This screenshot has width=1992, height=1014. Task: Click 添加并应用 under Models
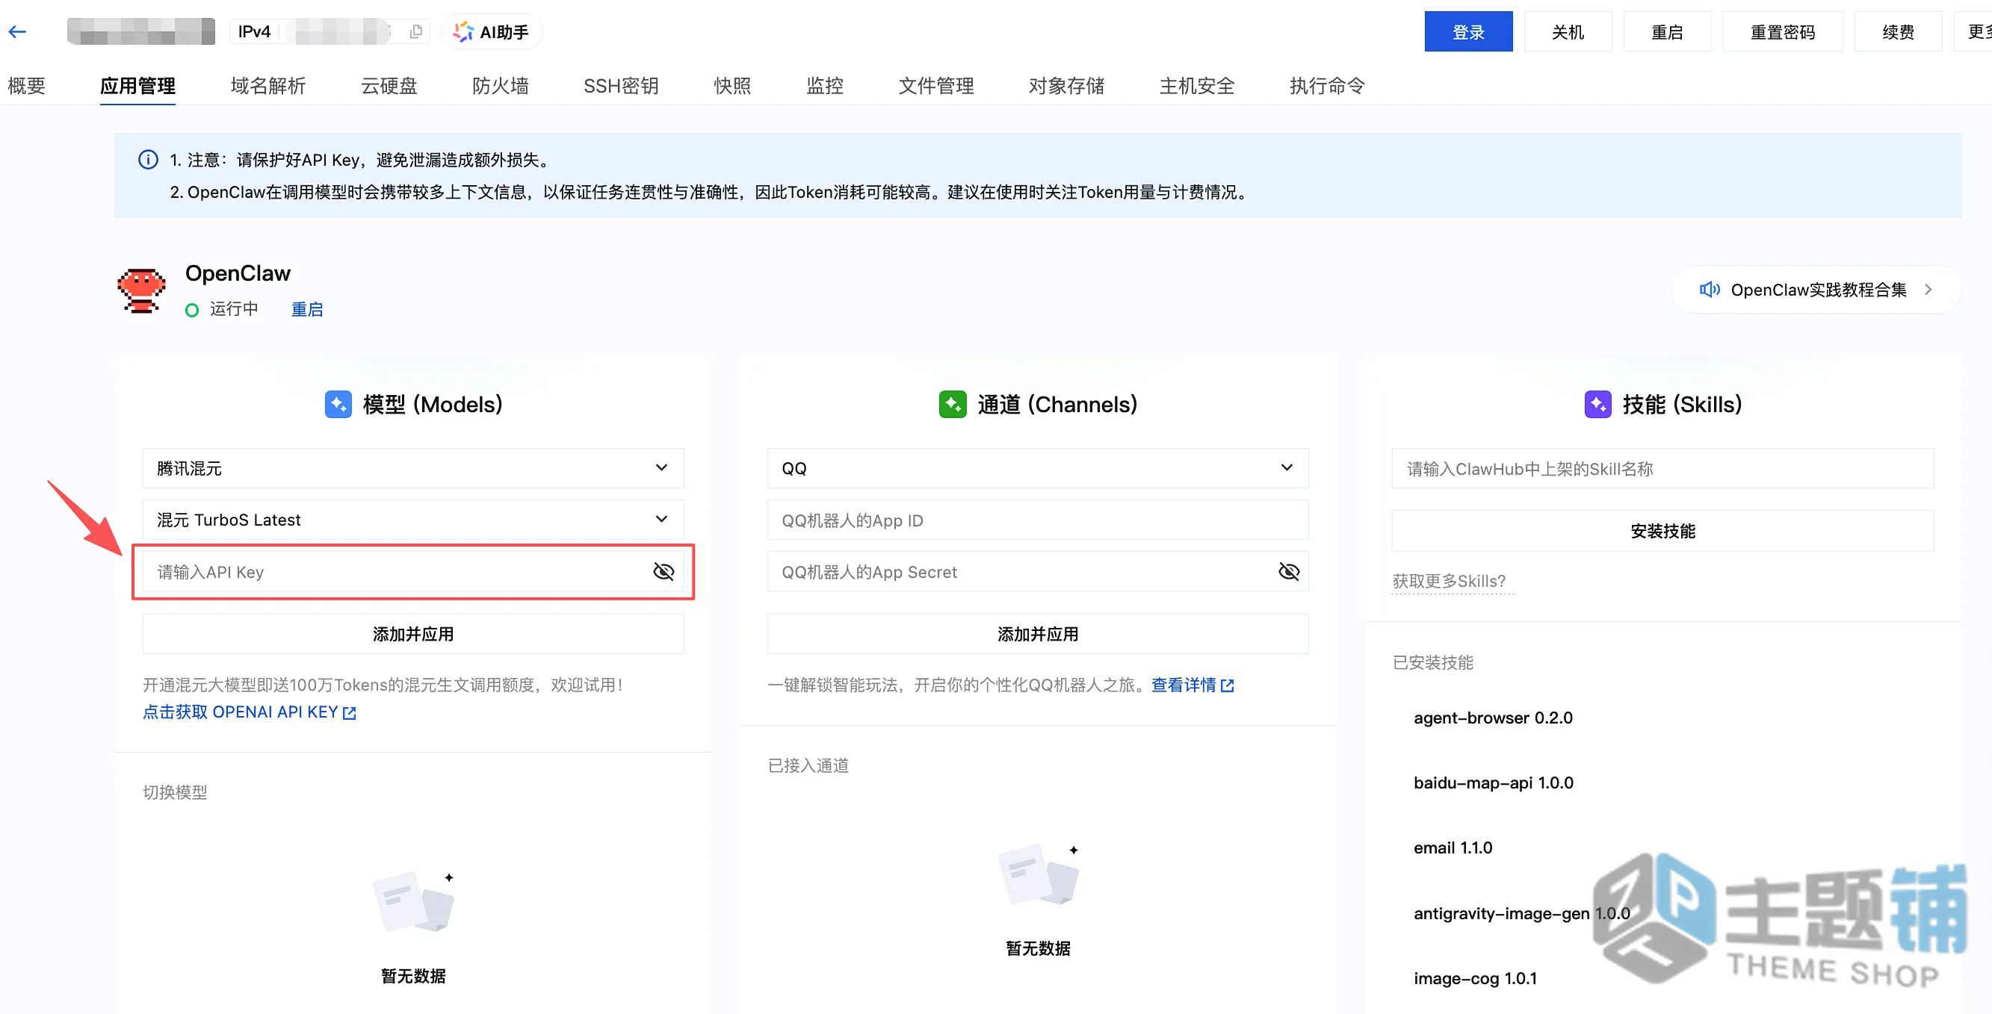(x=413, y=635)
